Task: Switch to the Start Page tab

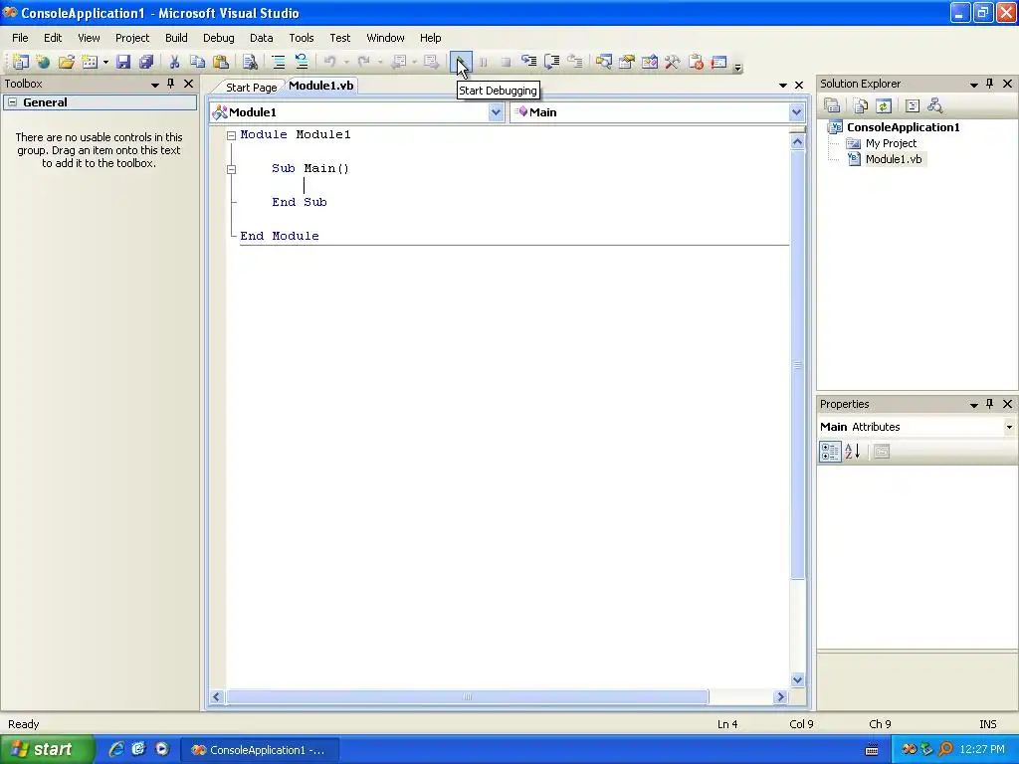Action: 251,88
